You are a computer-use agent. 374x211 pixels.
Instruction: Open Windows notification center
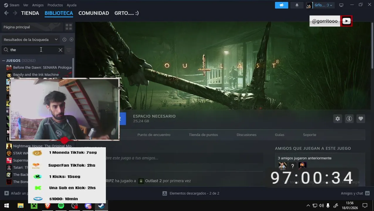(365, 206)
